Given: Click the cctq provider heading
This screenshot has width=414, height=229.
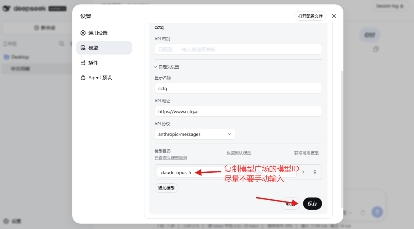Looking at the screenshot, I should pos(159,27).
